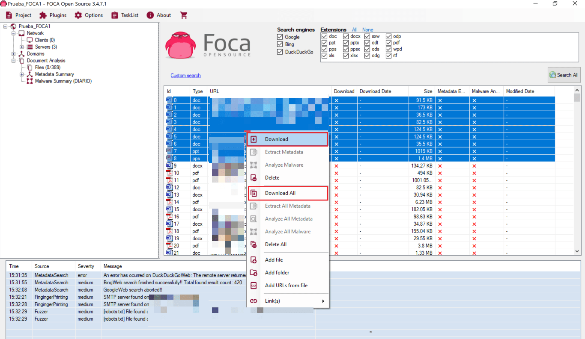Image resolution: width=585 pixels, height=339 pixels.
Task: Click the shopping cart icon in the toolbar
Action: click(184, 15)
